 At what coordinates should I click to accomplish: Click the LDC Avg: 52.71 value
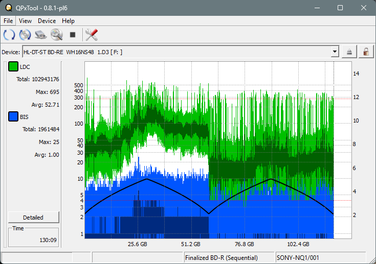(x=46, y=105)
